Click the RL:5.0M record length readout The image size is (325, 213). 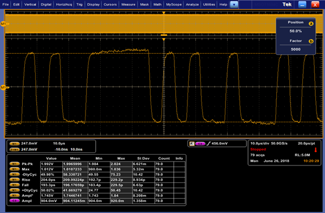302,155
